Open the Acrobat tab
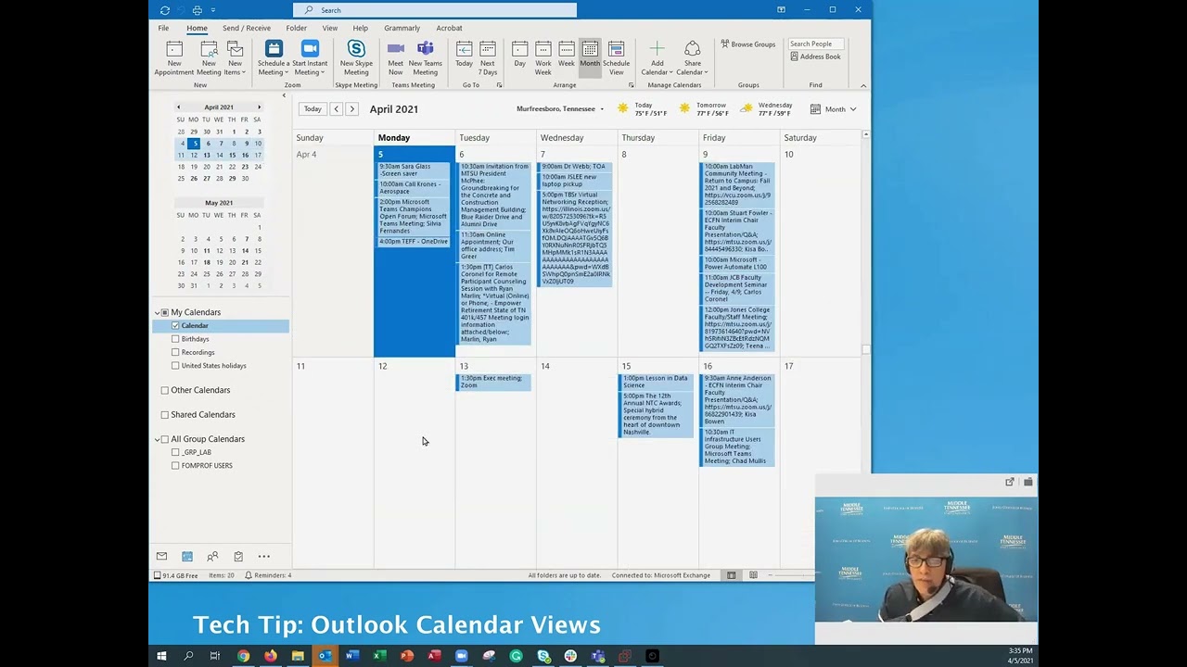1187x667 pixels. pos(449,28)
